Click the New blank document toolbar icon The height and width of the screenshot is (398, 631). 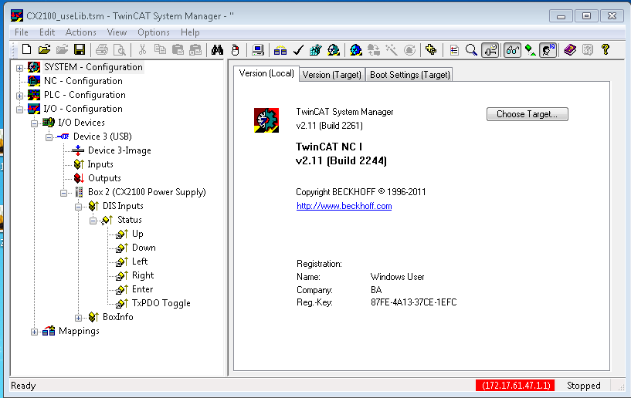point(26,50)
